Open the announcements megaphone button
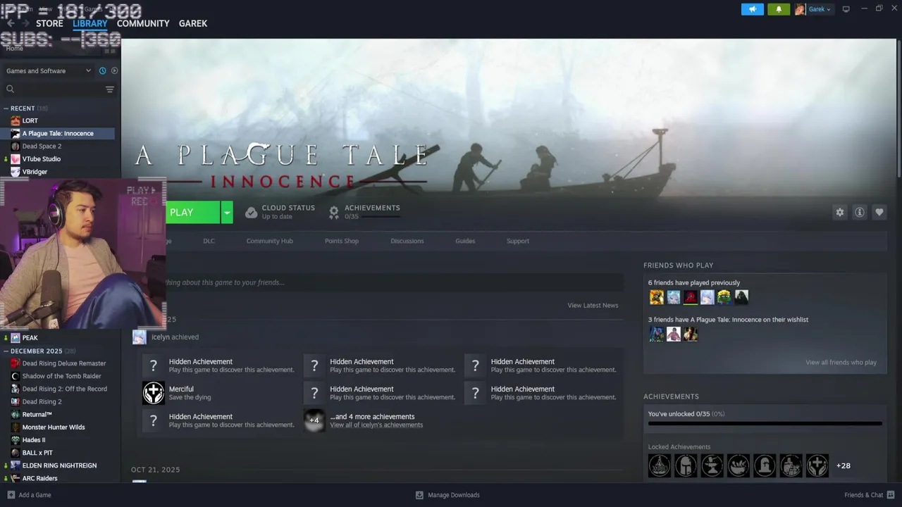Screen dimensions: 902x507 coord(753,9)
